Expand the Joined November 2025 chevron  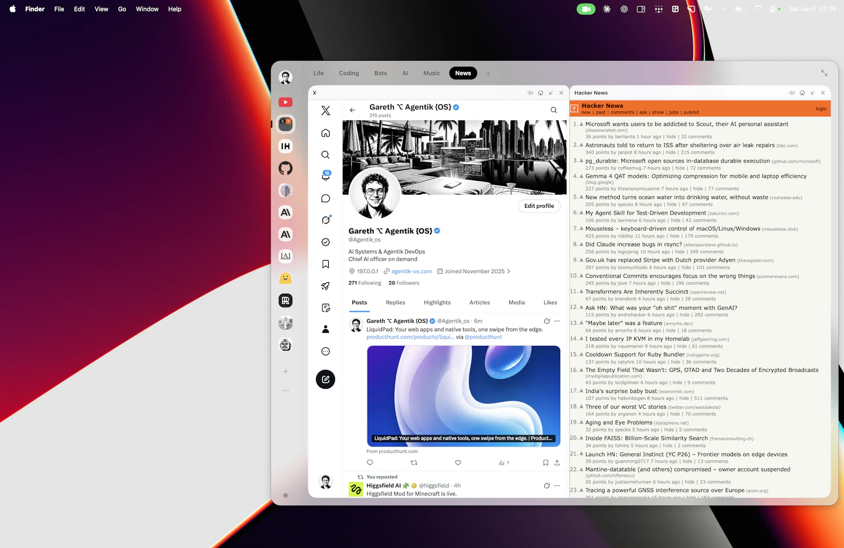pos(509,271)
